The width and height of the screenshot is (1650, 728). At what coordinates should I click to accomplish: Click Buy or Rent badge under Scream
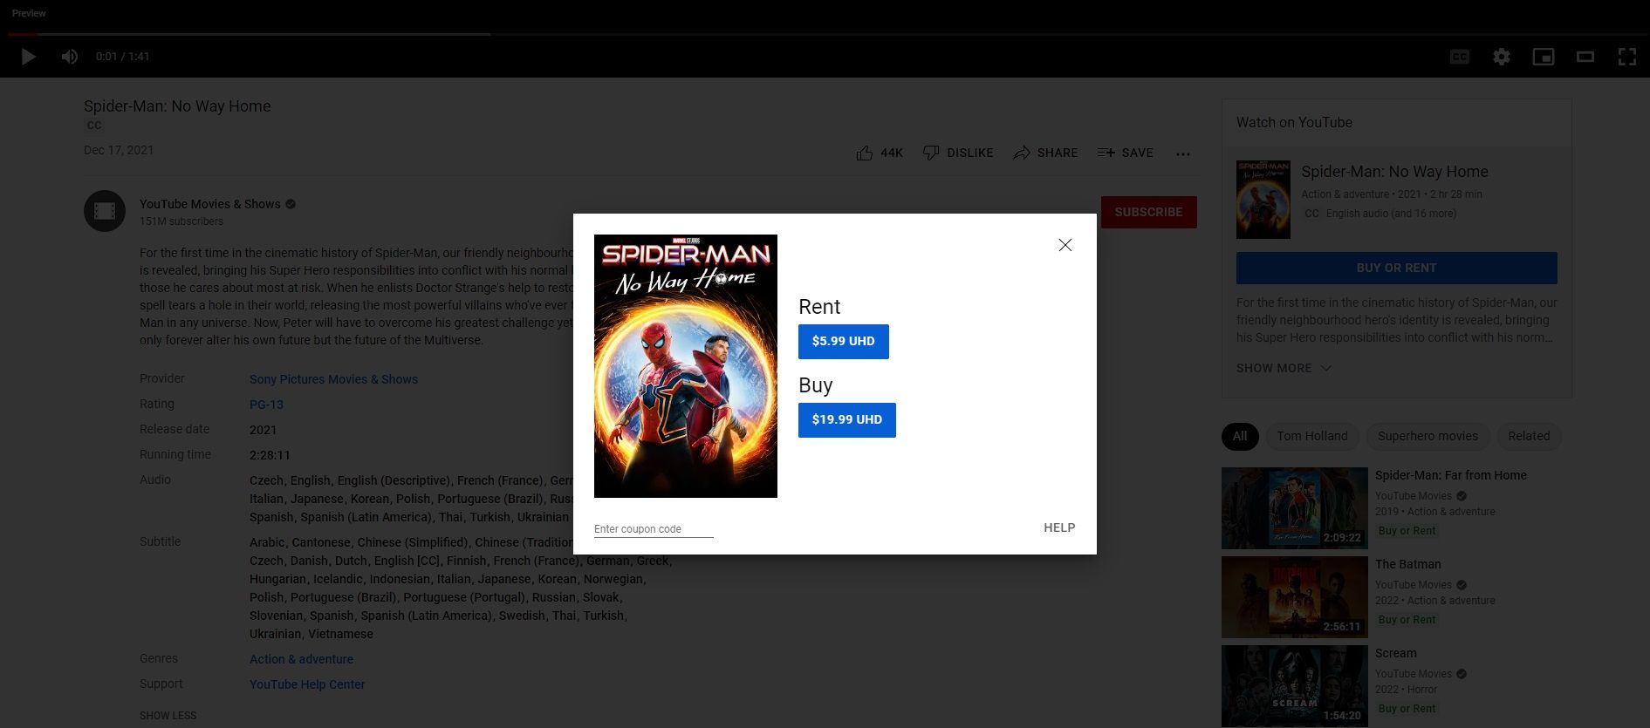[1407, 709]
